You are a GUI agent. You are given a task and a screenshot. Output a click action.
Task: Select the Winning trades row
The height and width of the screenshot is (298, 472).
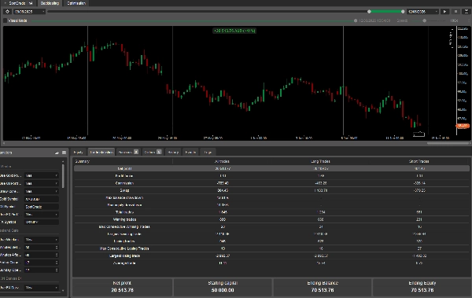pyautogui.click(x=271, y=219)
